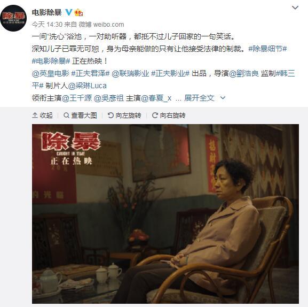Screen dimensions: 308x307
Task: Open the @王千源 profile mention
Action: click(x=77, y=98)
